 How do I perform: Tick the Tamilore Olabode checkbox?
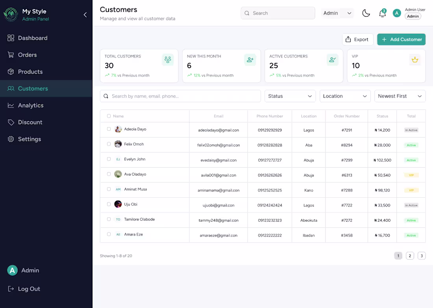109,219
